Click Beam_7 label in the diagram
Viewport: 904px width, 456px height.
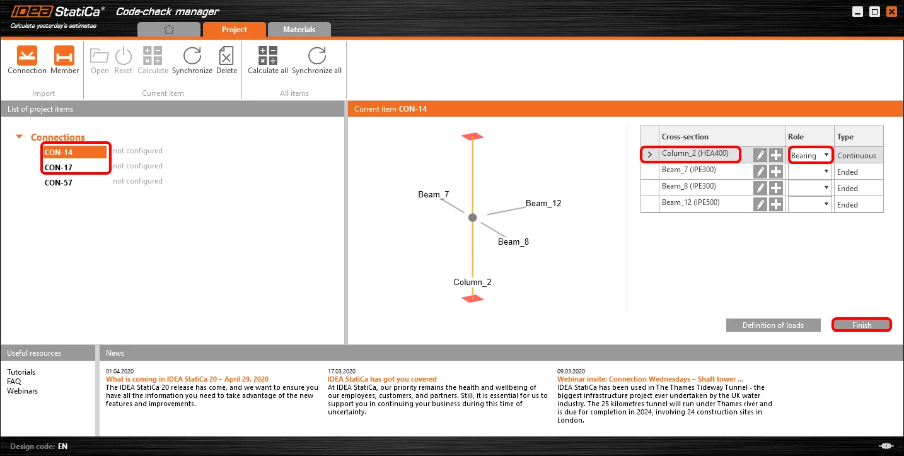pos(434,194)
